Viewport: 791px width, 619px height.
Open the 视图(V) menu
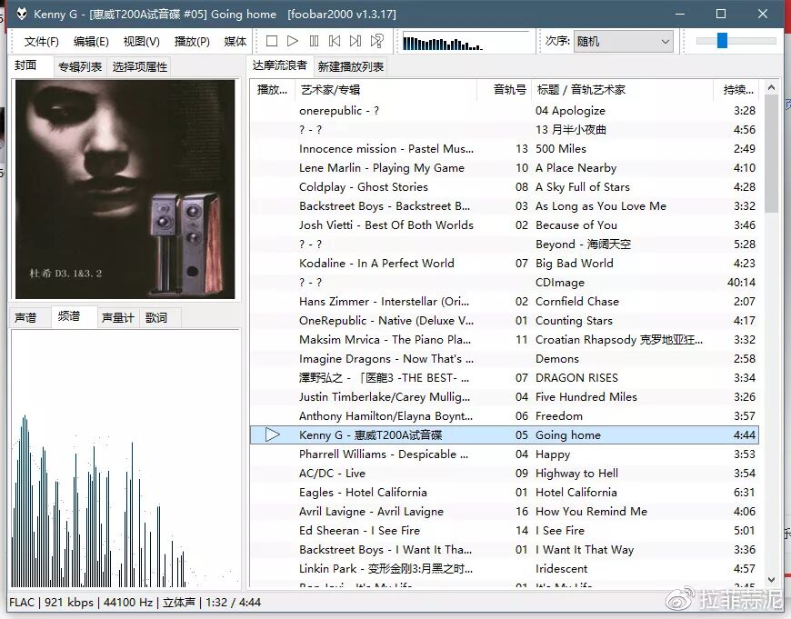coord(141,42)
